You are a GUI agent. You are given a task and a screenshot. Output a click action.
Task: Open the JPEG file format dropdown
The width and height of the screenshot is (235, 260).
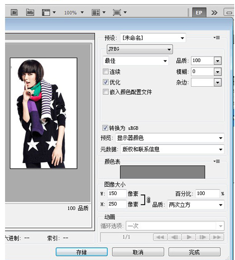140,49
